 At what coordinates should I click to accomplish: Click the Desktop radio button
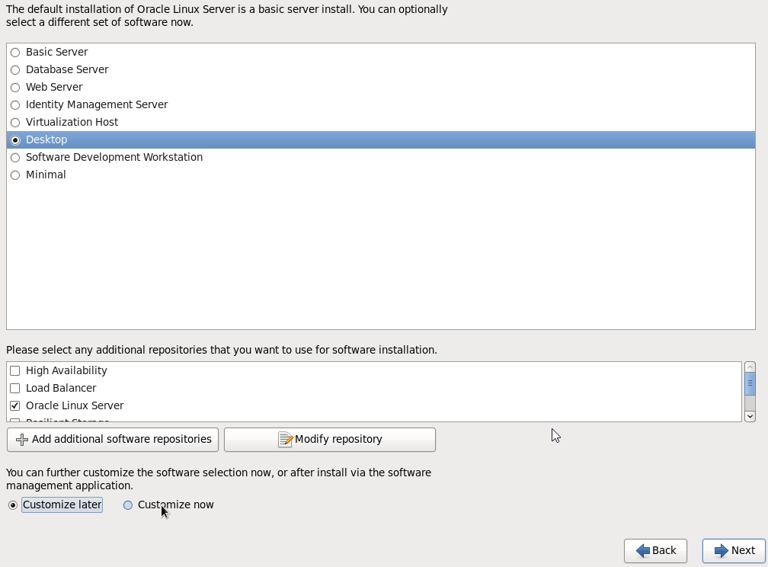point(15,140)
